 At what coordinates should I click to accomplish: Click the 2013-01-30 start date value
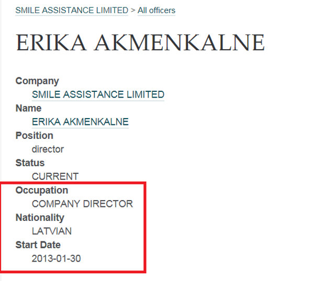coord(57,259)
